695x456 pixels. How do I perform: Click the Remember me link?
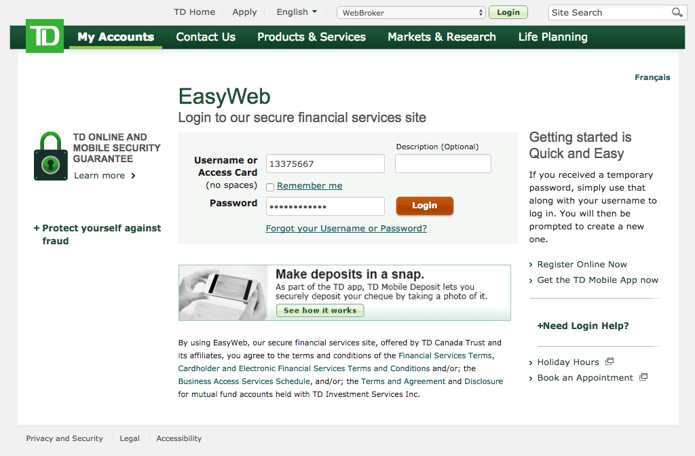coord(309,186)
